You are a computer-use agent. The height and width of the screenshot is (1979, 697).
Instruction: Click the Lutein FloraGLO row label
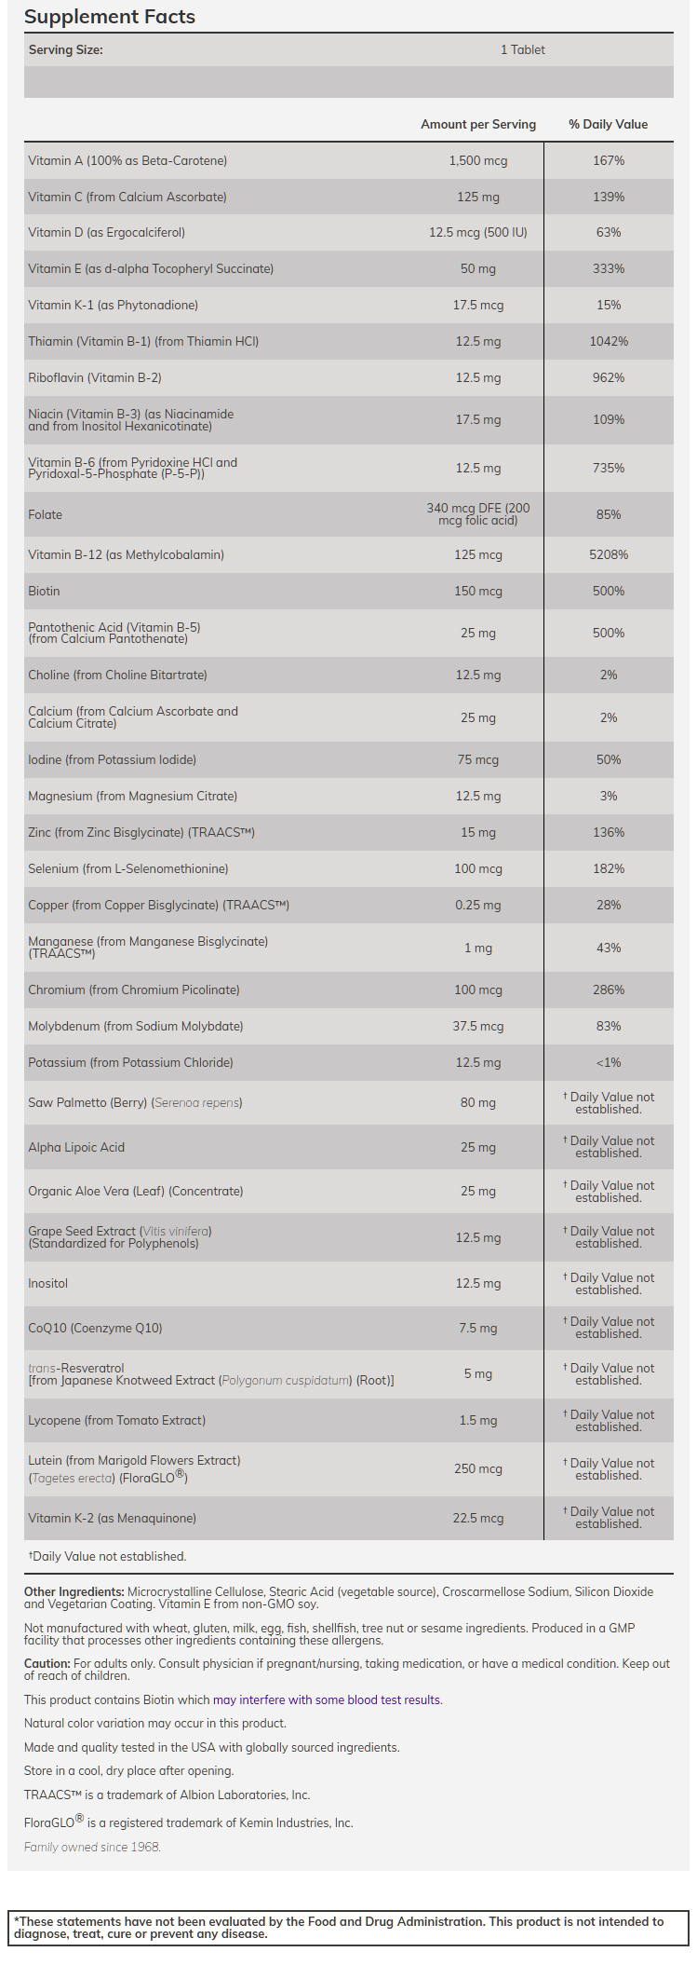[134, 1469]
